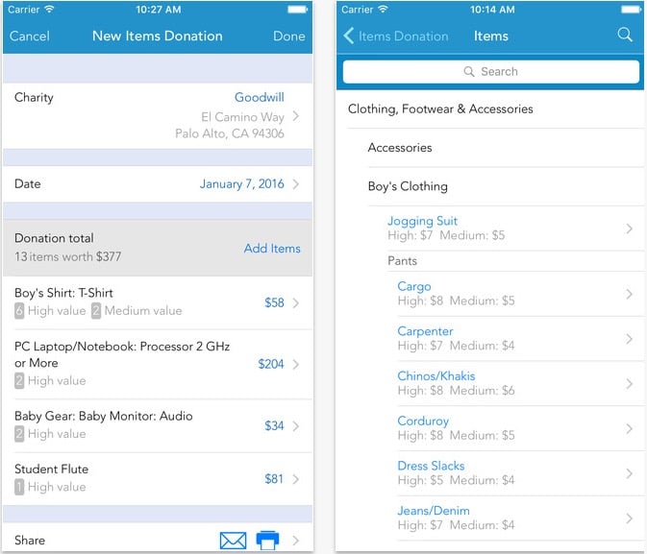Image resolution: width=647 pixels, height=554 pixels.
Task: Choose Cargo pants item
Action: pyautogui.click(x=413, y=286)
